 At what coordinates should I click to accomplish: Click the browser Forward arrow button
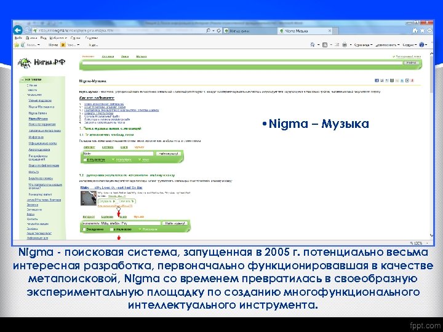(27, 30)
